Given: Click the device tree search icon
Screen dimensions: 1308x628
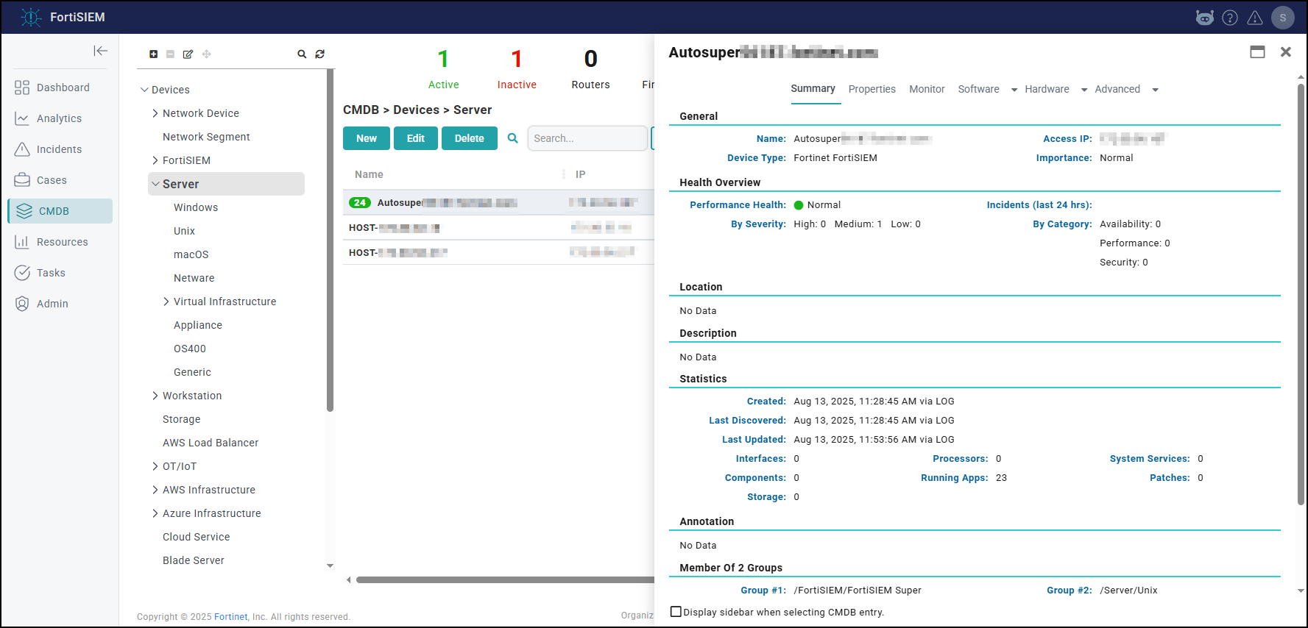Looking at the screenshot, I should coord(302,54).
